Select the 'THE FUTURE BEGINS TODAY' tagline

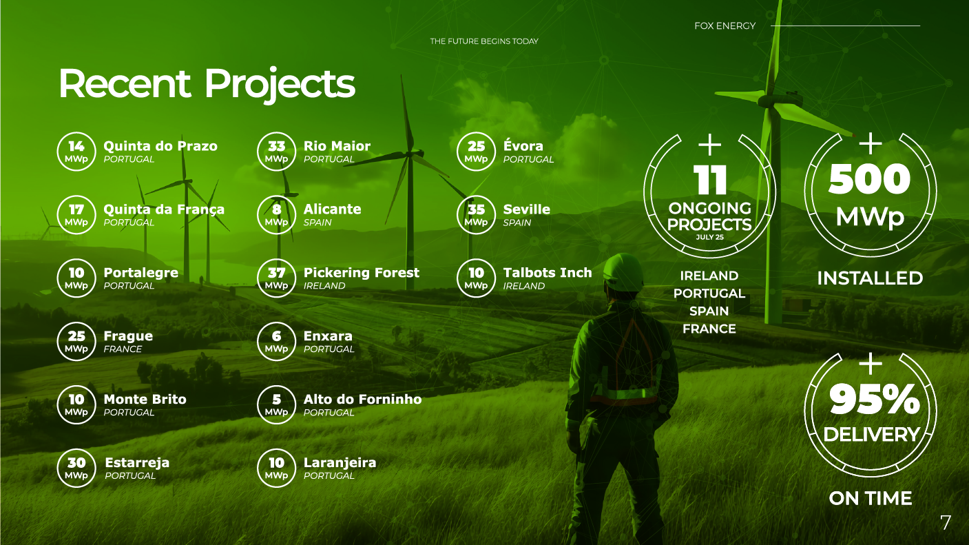(x=484, y=41)
